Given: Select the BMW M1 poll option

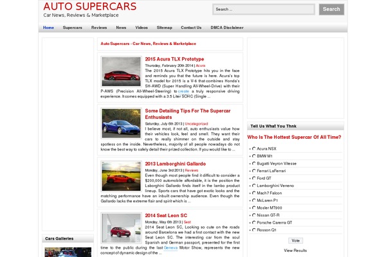Looking at the screenshot, I should click(x=254, y=156).
